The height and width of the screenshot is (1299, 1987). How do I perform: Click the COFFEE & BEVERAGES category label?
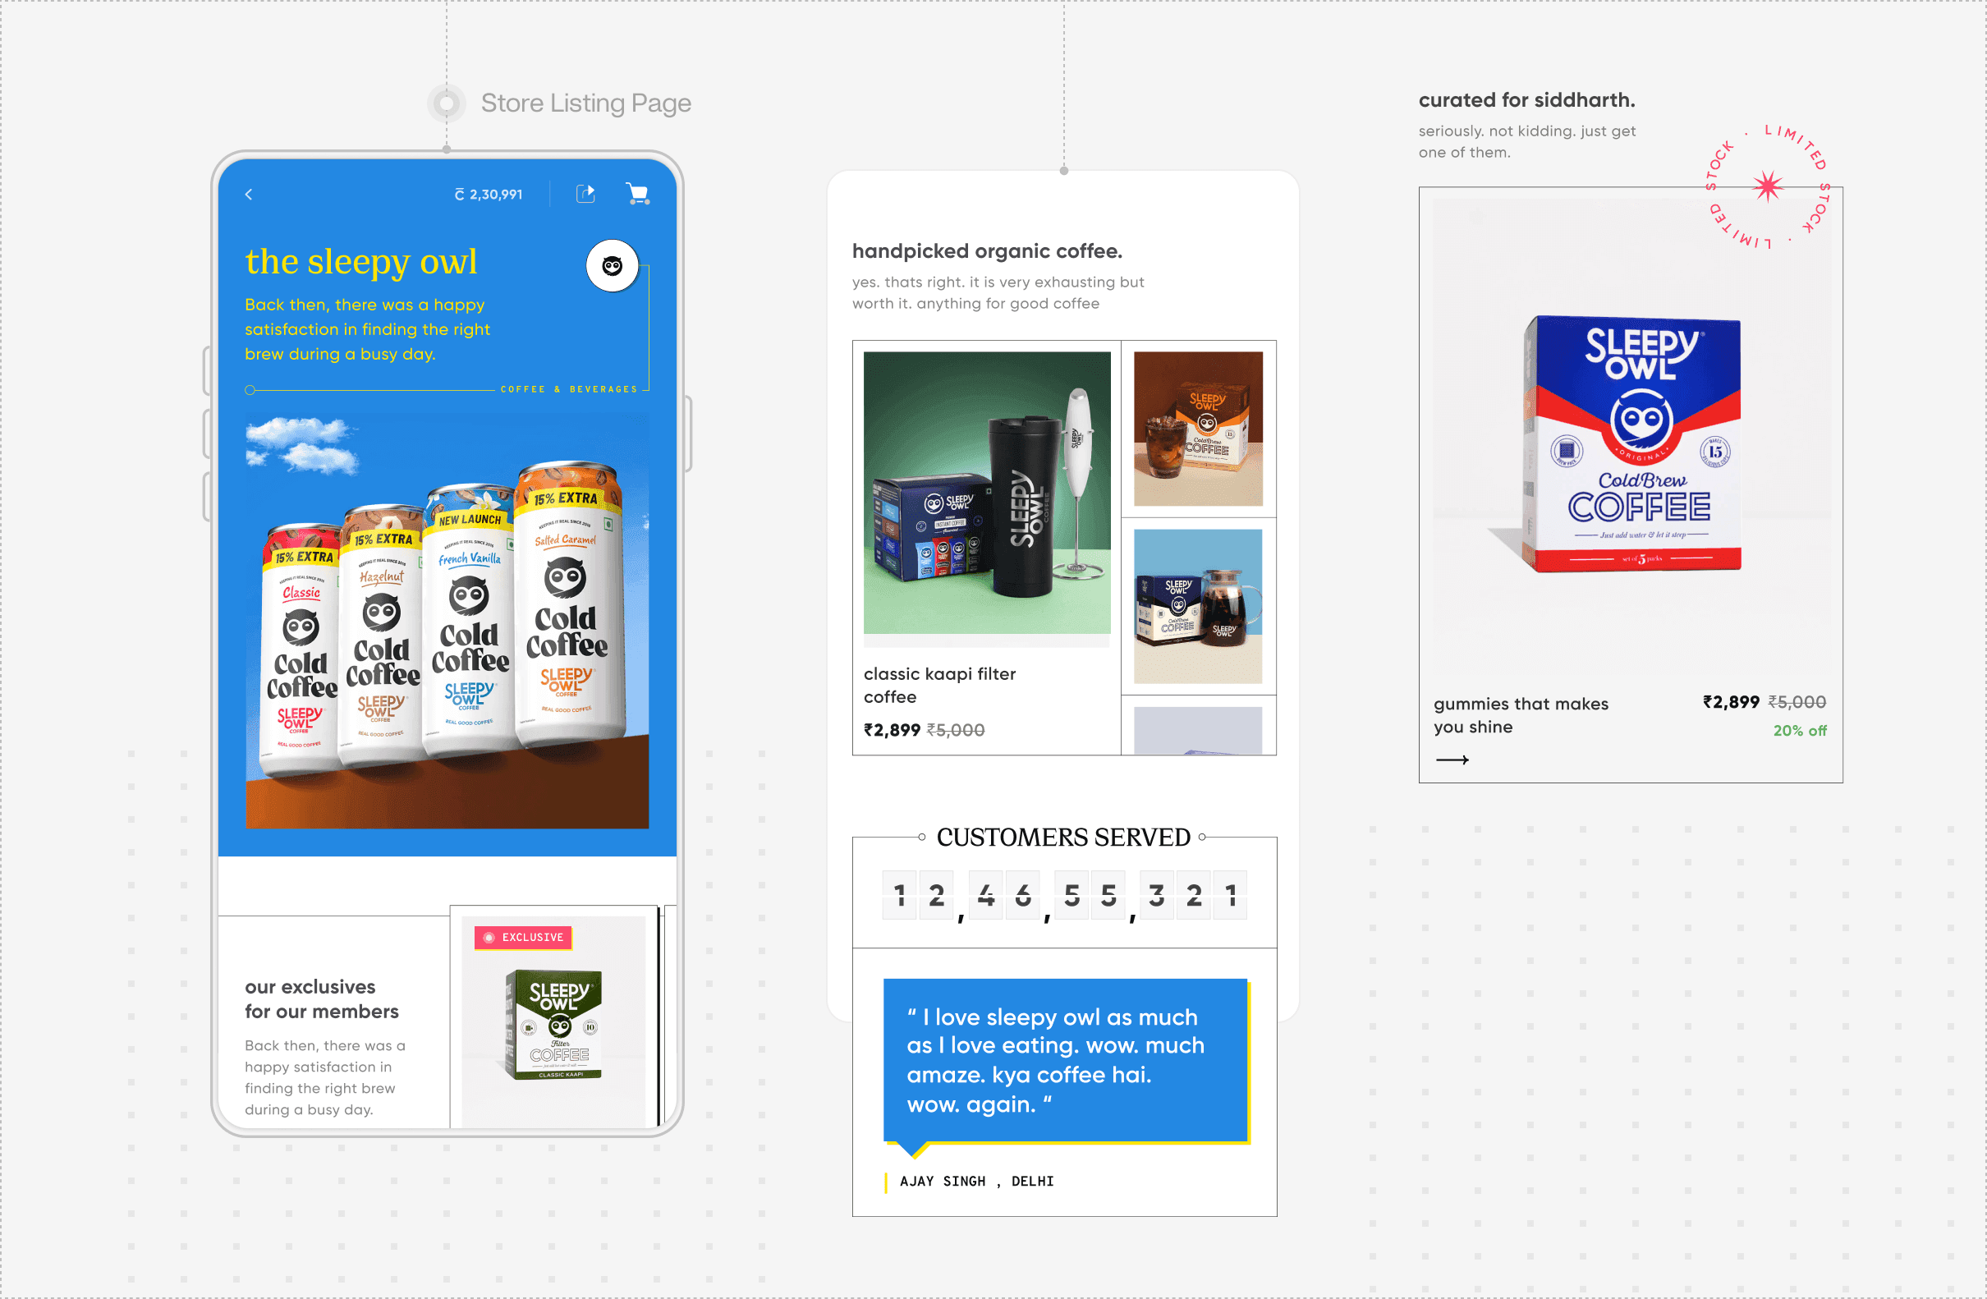coord(568,389)
